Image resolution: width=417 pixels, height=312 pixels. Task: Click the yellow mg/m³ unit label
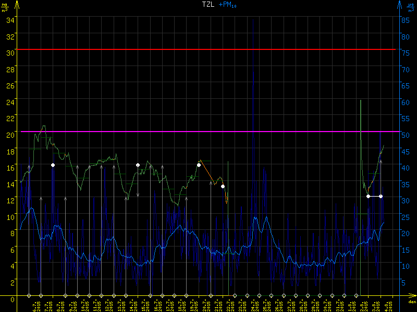click(4, 6)
